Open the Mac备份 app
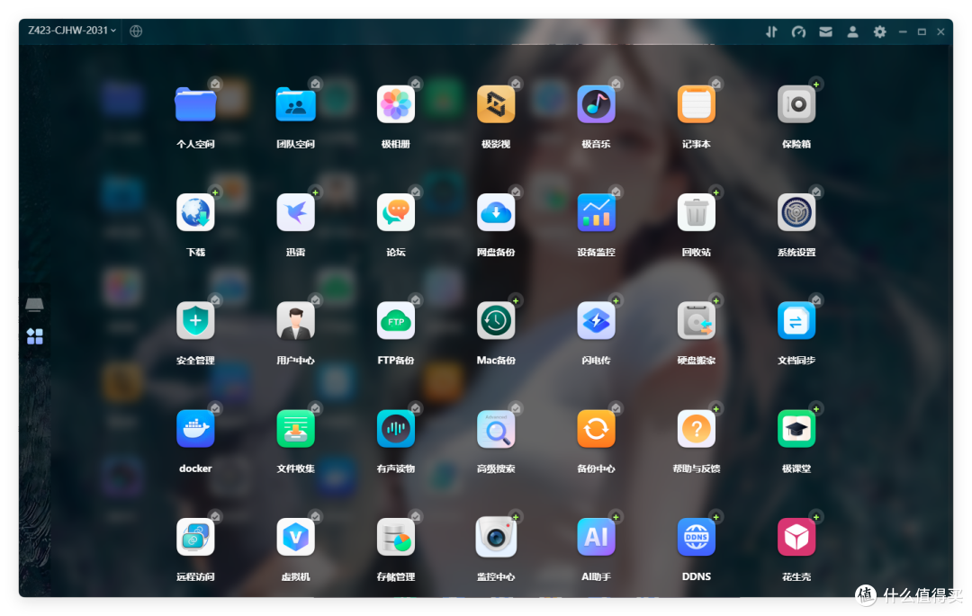 point(496,321)
